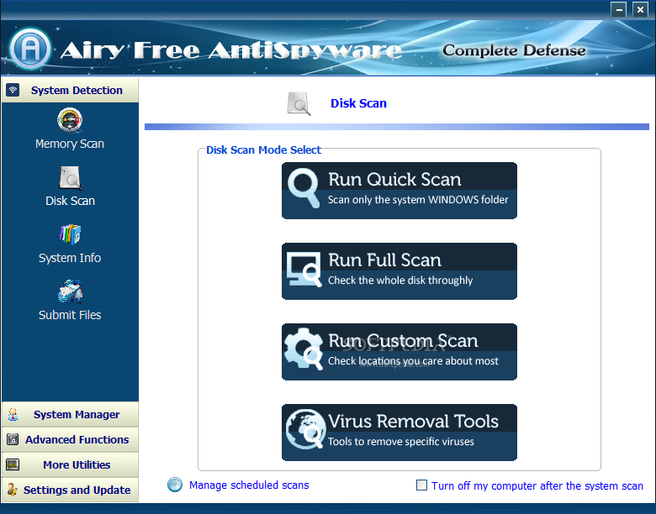This screenshot has width=656, height=514.
Task: Click System Info label
Action: [x=70, y=258]
